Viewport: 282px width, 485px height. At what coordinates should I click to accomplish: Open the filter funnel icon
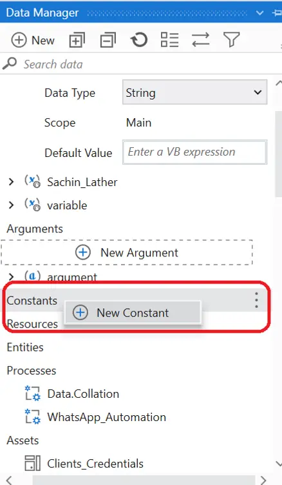coord(231,40)
